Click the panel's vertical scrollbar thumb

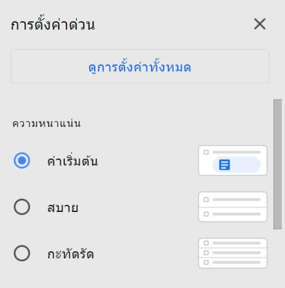click(x=277, y=164)
